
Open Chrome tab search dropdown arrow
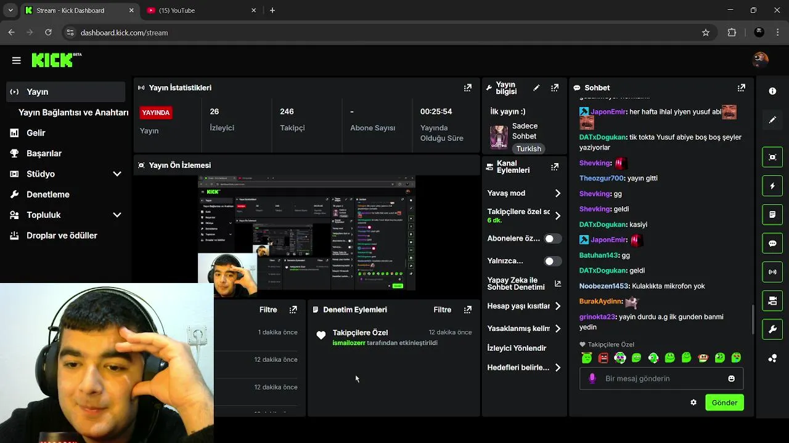[x=10, y=10]
